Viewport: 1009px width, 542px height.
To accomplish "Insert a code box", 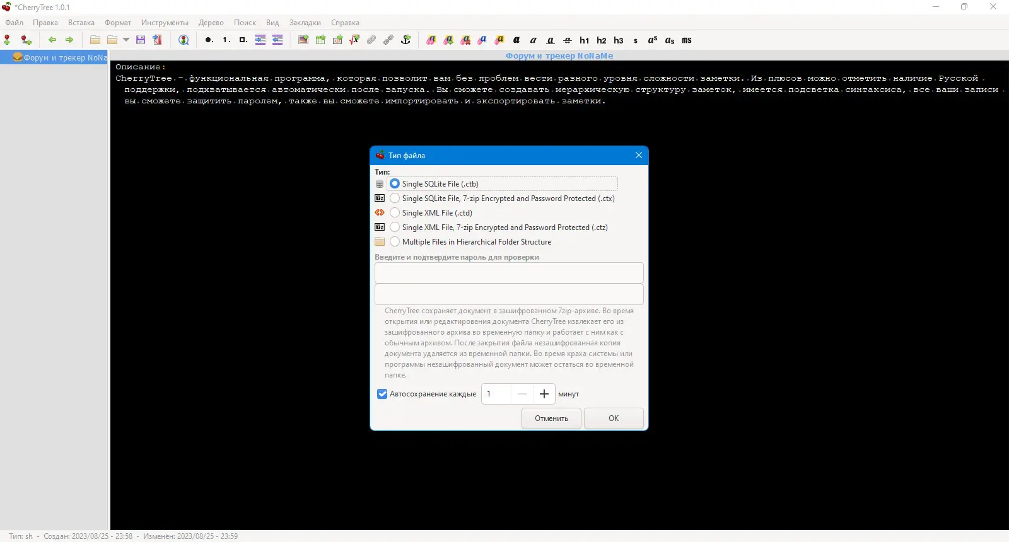I will click(337, 40).
